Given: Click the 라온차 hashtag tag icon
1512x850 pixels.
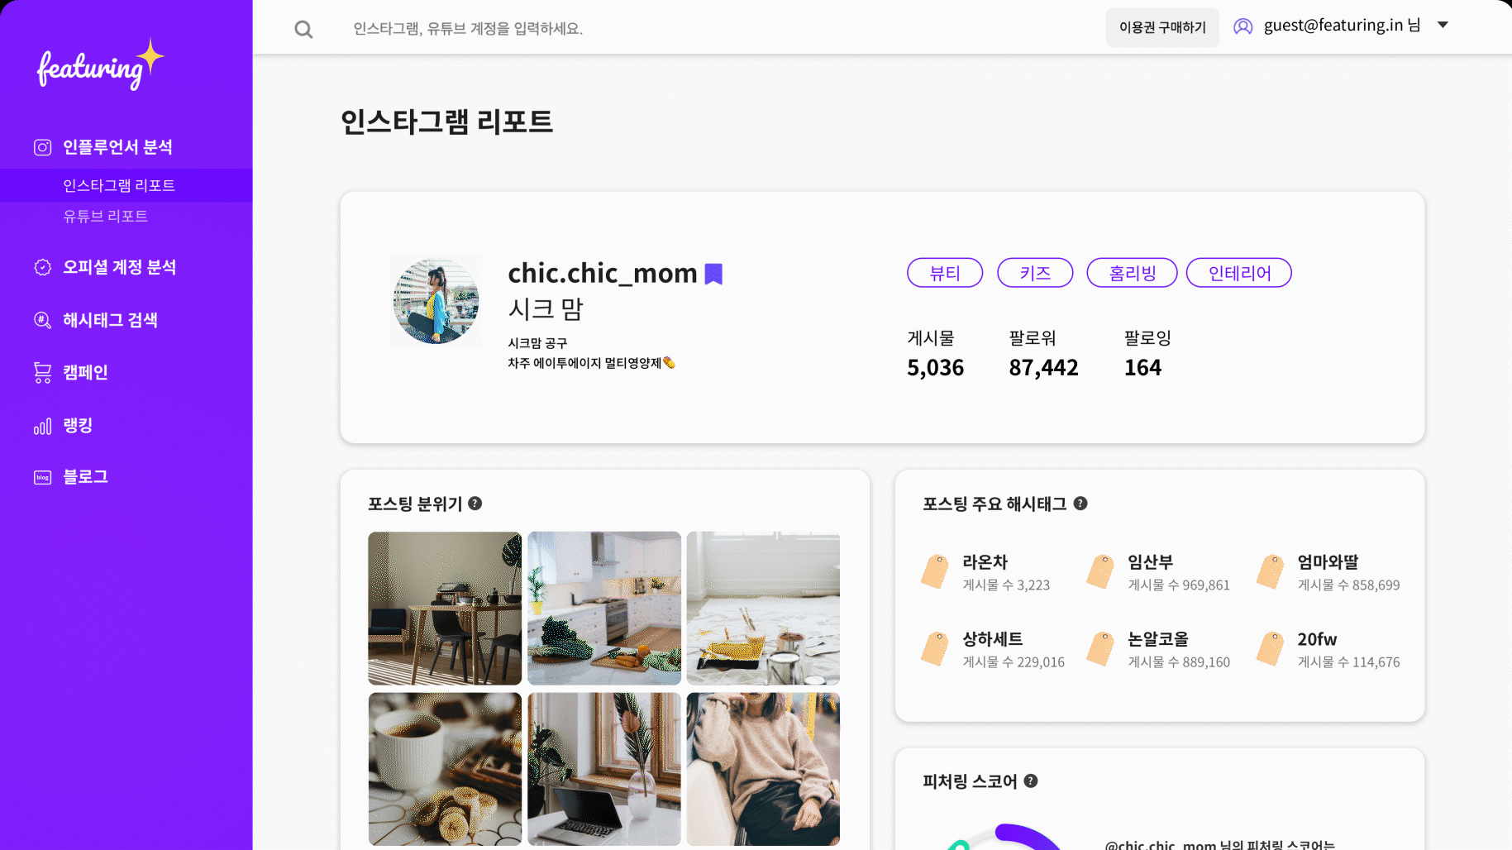Looking at the screenshot, I should pos(935,571).
